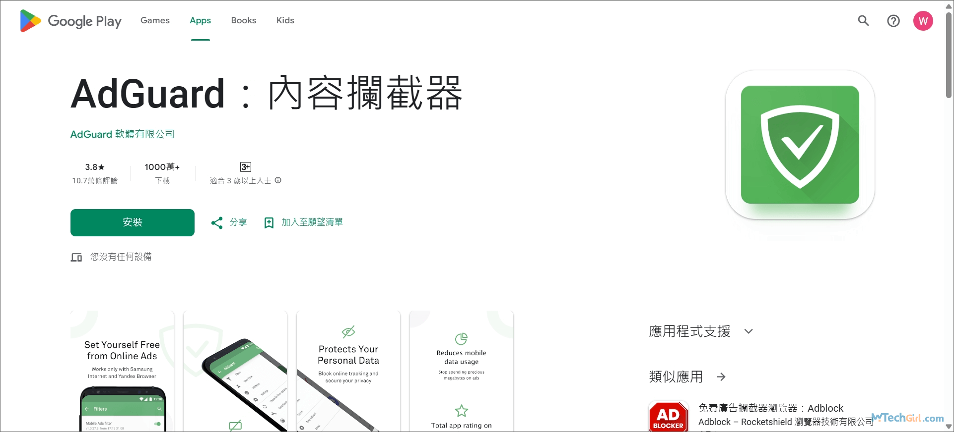Click the share icon beside 分享
Image resolution: width=954 pixels, height=432 pixels.
point(217,222)
